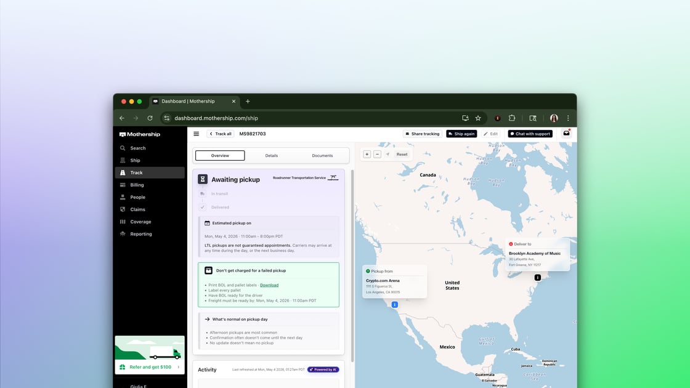Click the Mothership logo

click(x=140, y=134)
